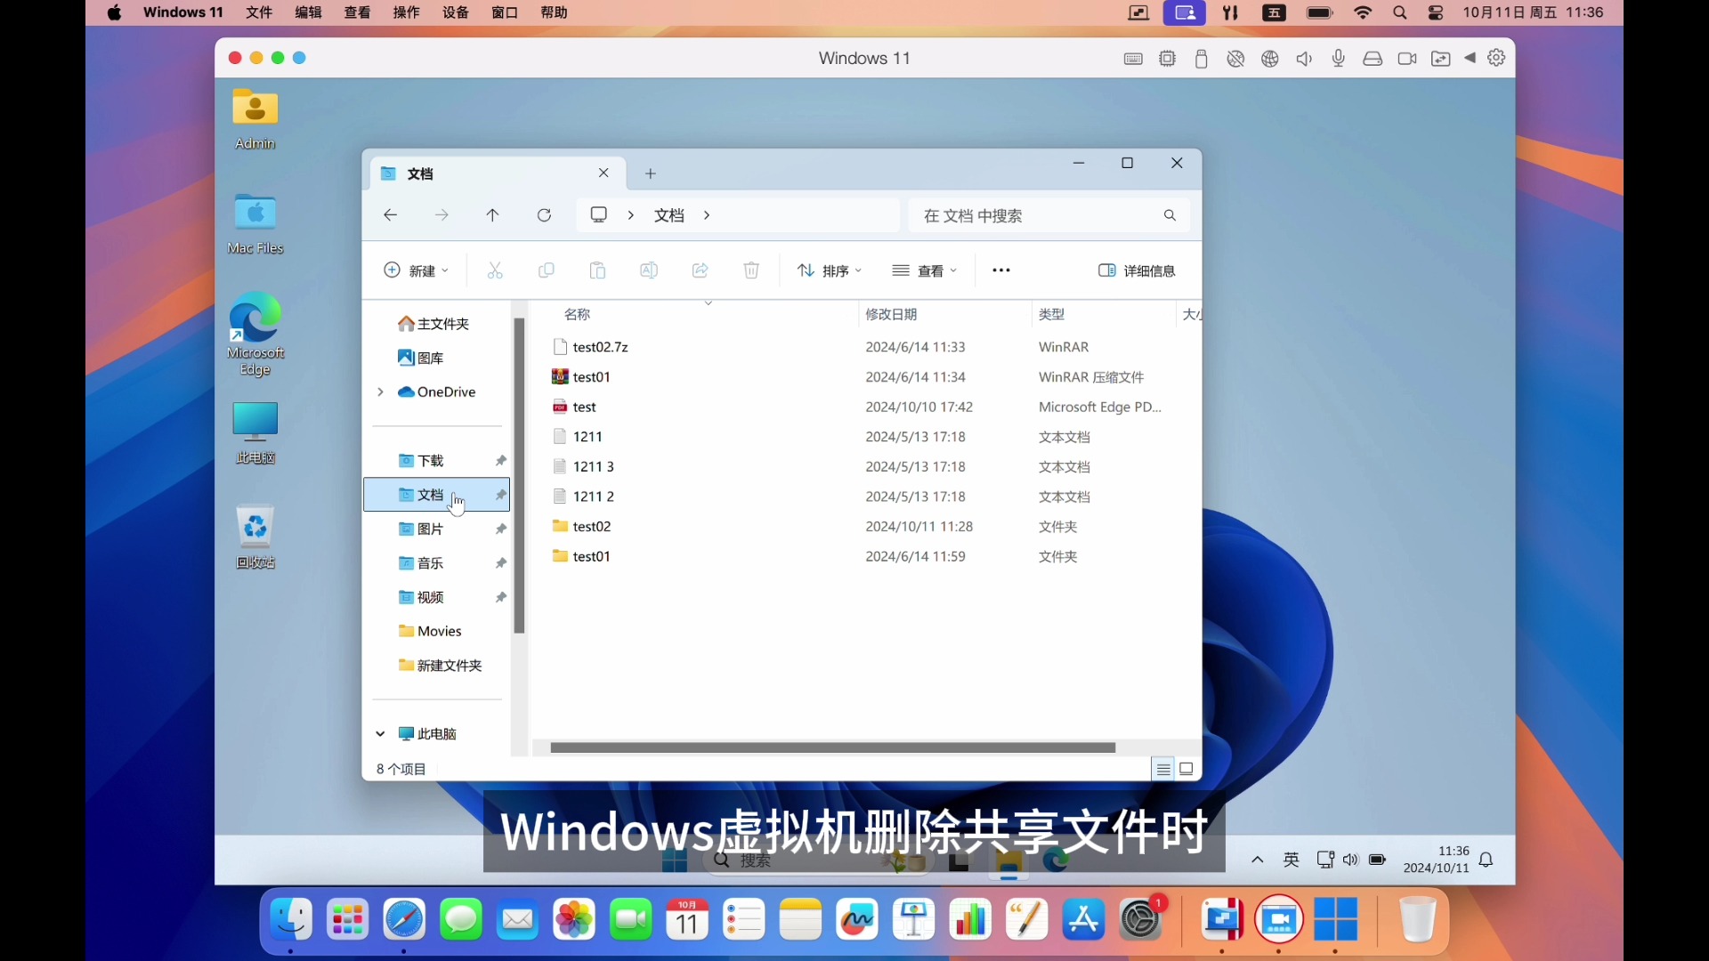Viewport: 1709px width, 961px height.
Task: Click Parallels sound speaker icon
Action: pyautogui.click(x=1304, y=59)
